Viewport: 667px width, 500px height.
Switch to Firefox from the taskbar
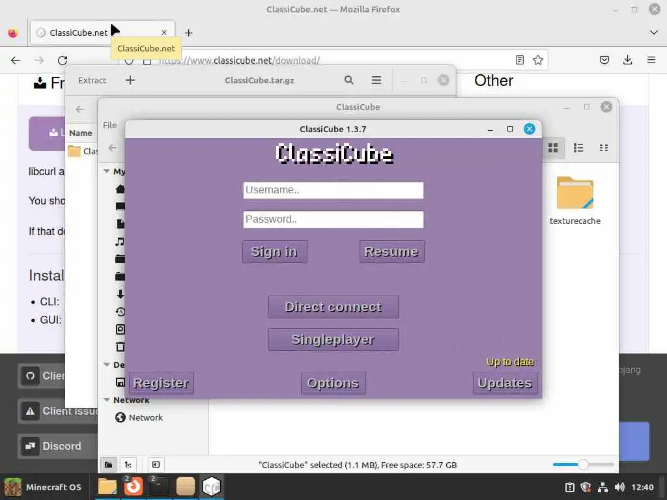(x=133, y=486)
